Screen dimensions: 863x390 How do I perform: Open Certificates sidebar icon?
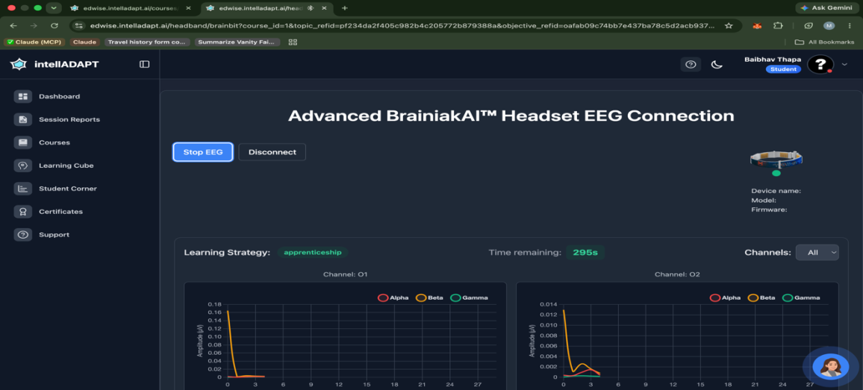[x=22, y=212]
